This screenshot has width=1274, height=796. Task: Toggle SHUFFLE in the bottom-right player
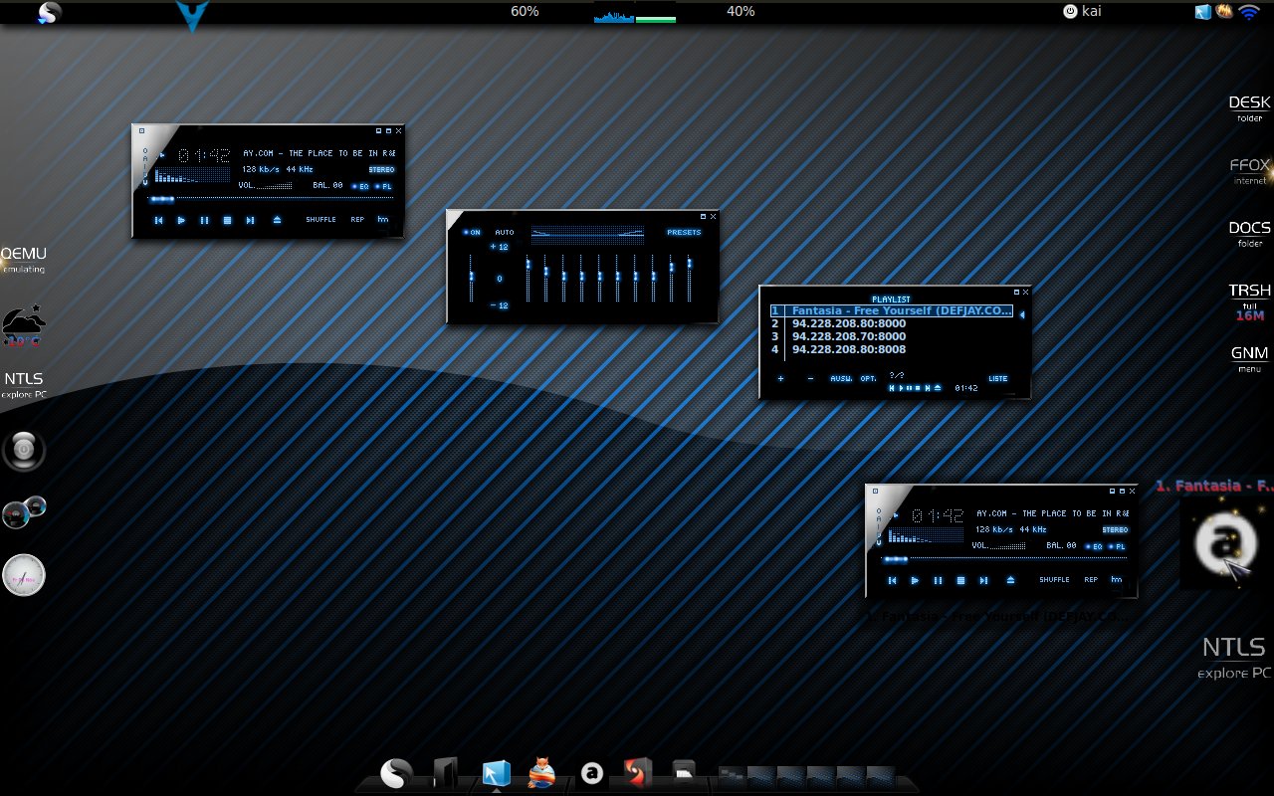1054,579
